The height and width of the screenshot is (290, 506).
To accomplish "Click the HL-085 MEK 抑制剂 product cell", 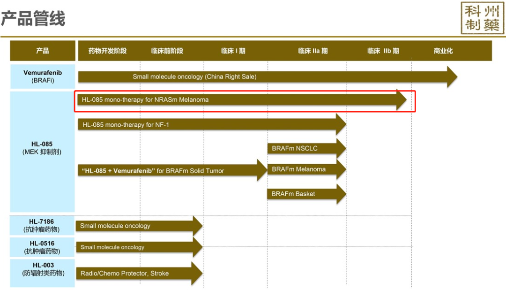I will [43, 148].
